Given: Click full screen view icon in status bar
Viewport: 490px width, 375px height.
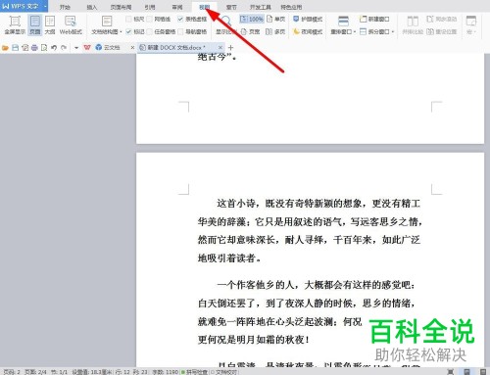Looking at the screenshot, I should click(x=451, y=371).
